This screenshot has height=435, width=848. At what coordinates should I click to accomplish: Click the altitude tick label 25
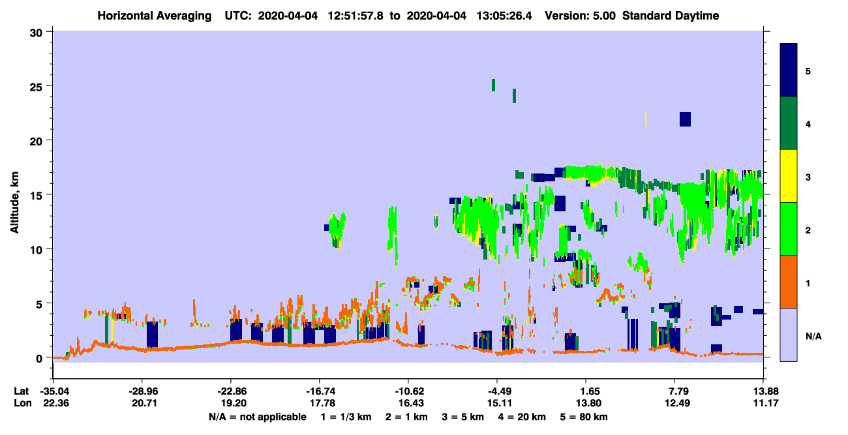click(38, 86)
